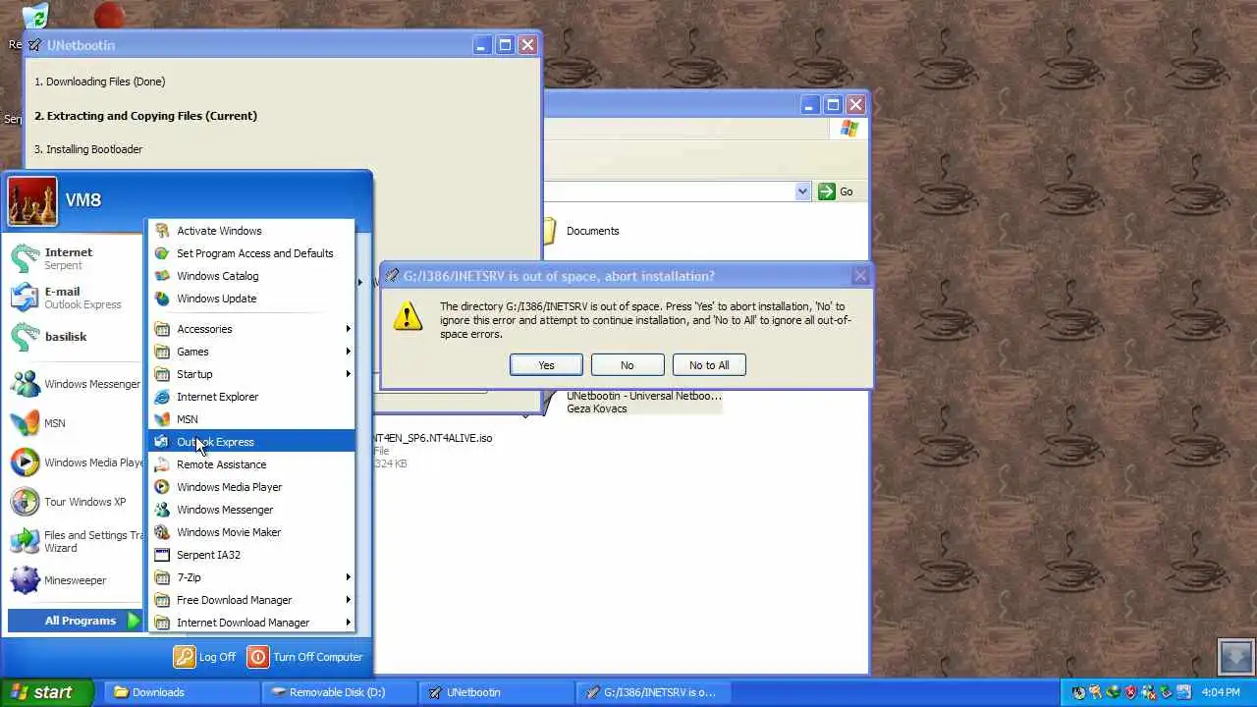
Task: Select Windows Messenger in pinned Start list
Action: tap(76, 384)
